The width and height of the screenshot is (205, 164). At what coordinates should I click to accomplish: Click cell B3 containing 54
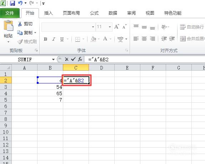coord(50,87)
